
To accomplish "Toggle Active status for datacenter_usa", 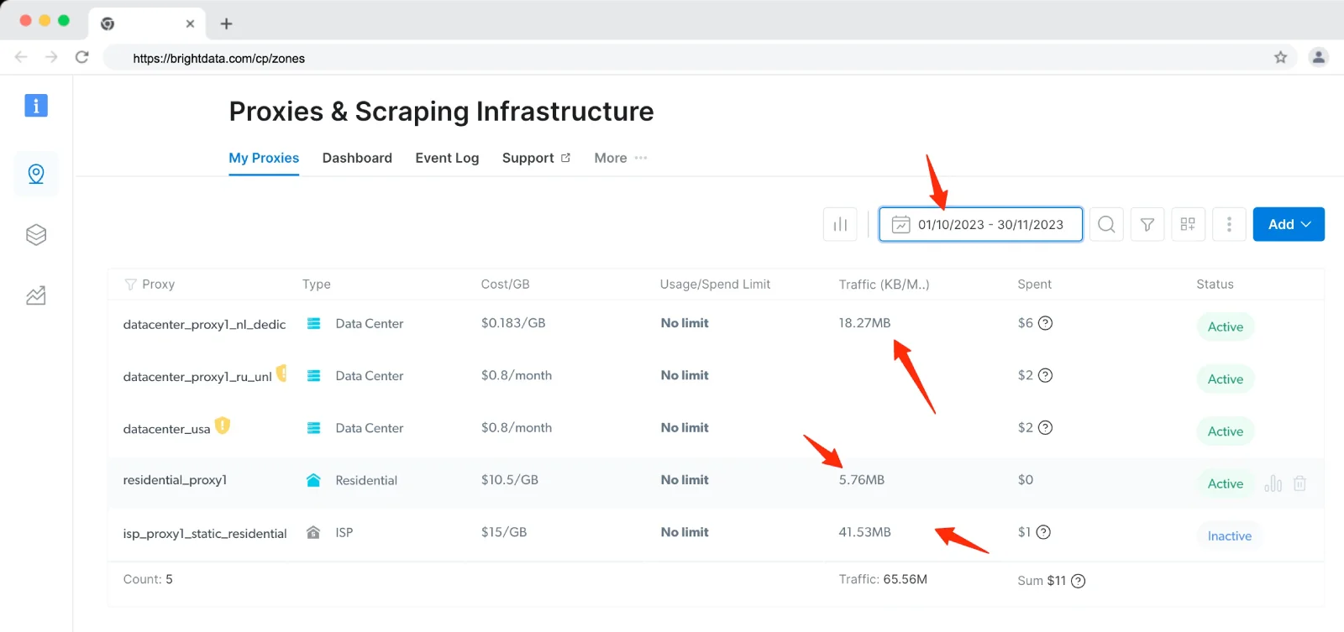I will coord(1225,431).
